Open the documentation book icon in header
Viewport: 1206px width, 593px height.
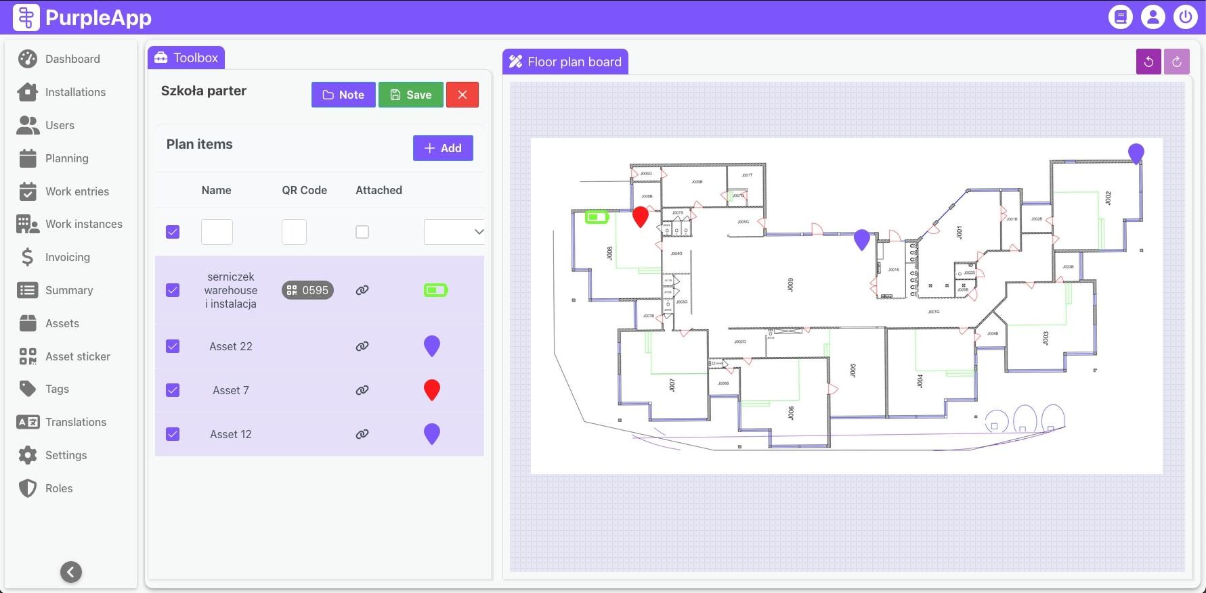1120,17
